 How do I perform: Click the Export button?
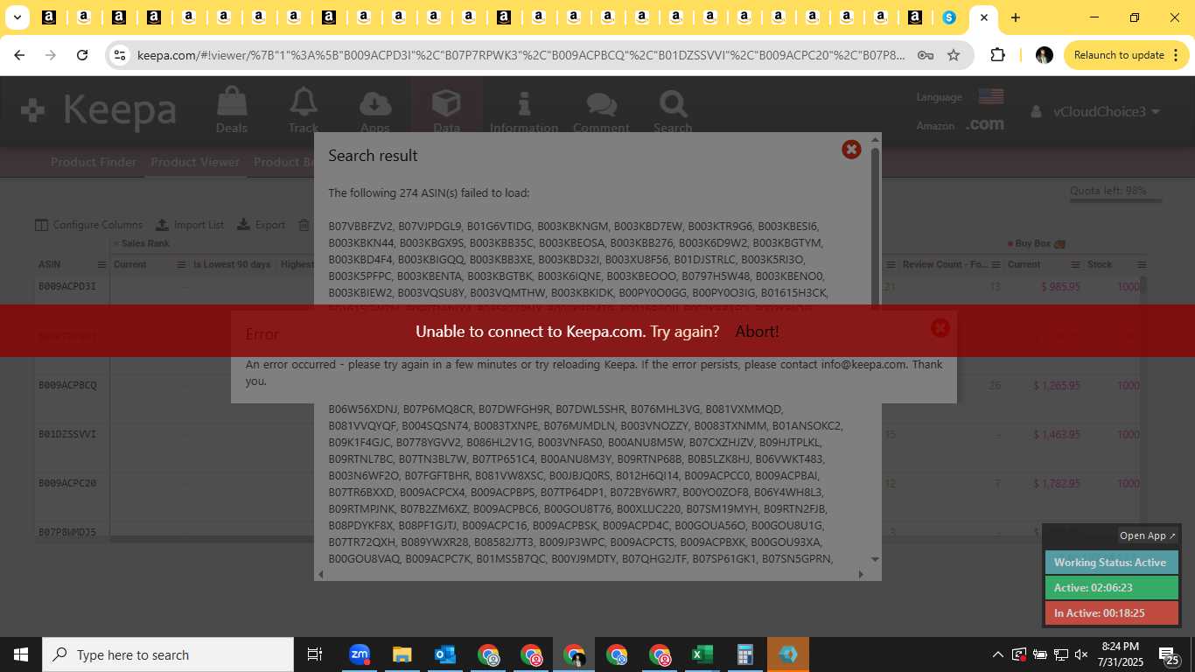click(x=262, y=225)
